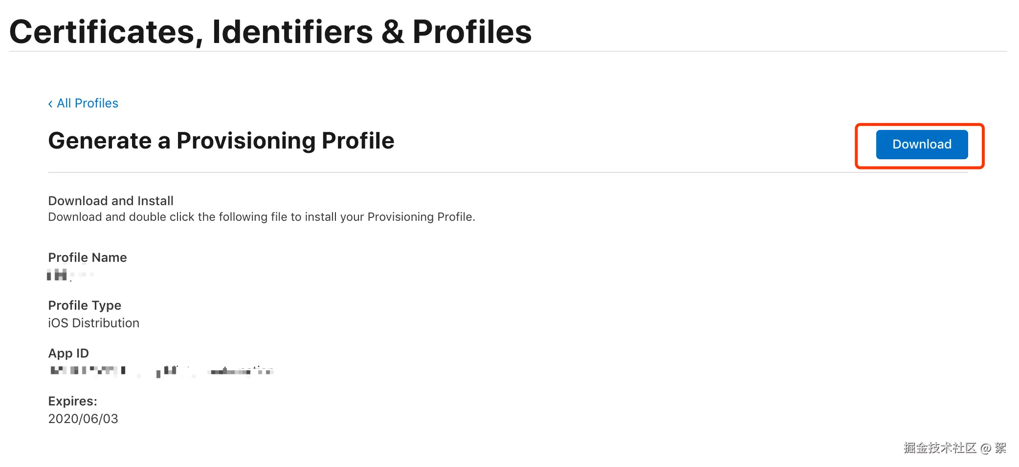1019x467 pixels.
Task: Click the App ID label
Action: (68, 353)
